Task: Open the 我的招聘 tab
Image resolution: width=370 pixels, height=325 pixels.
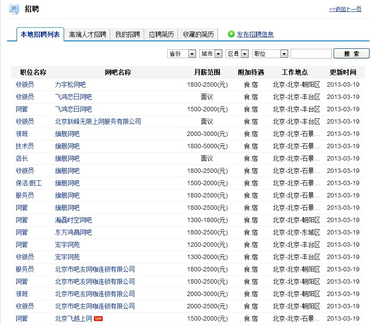Action: [x=127, y=34]
